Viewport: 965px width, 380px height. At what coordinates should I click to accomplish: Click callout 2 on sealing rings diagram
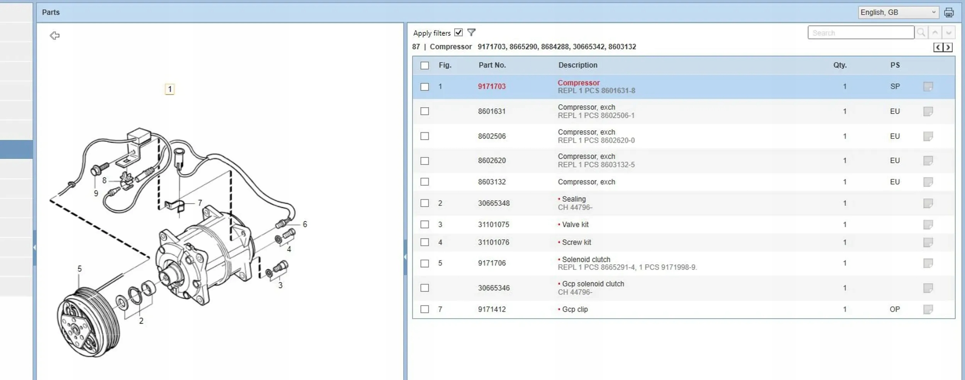pyautogui.click(x=141, y=321)
